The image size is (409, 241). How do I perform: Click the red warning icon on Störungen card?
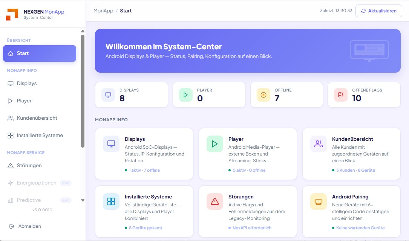[x=214, y=201]
